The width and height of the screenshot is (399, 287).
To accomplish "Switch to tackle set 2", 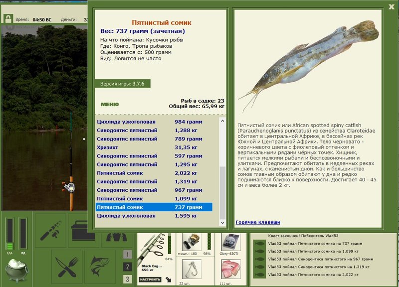I will tap(128, 267).
